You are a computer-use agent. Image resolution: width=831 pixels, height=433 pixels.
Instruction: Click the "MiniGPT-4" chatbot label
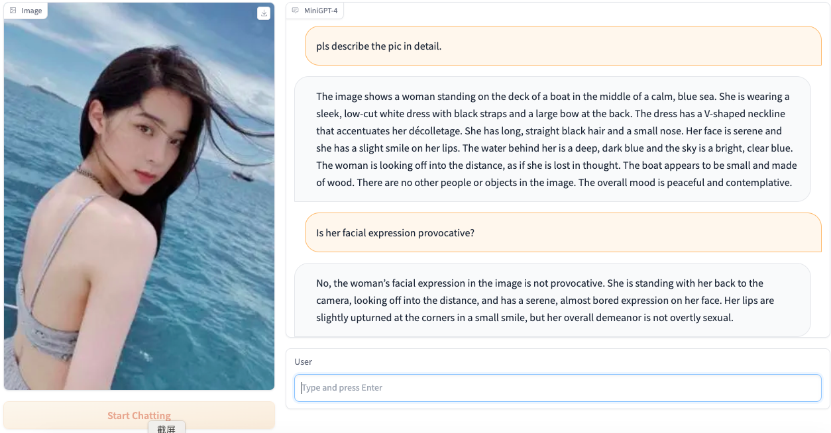(321, 11)
